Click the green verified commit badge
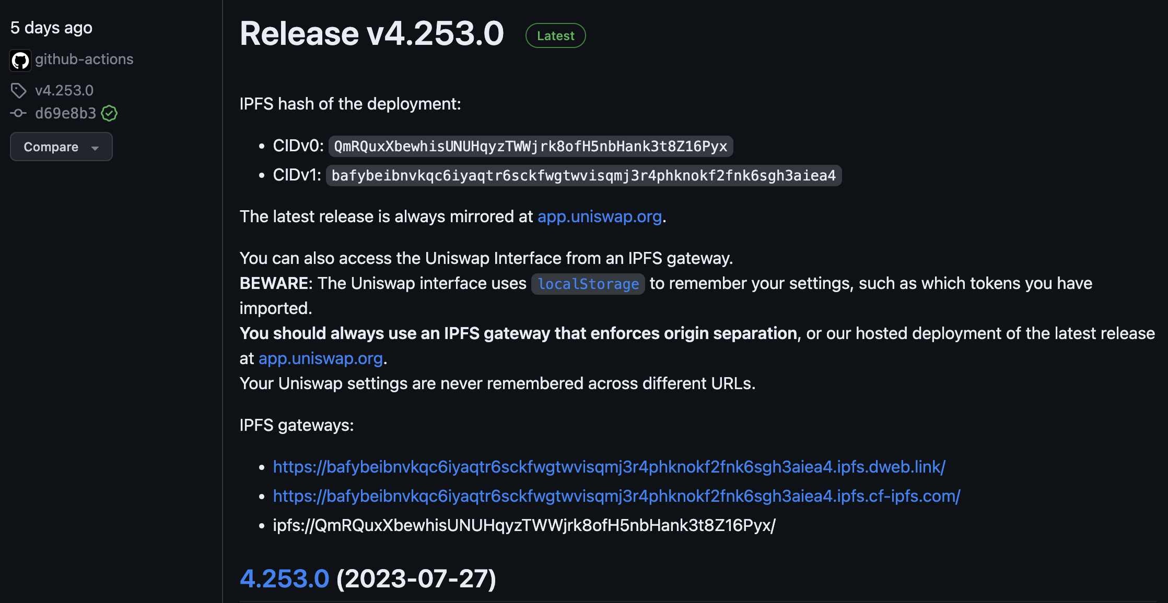The width and height of the screenshot is (1168, 603). [x=109, y=113]
